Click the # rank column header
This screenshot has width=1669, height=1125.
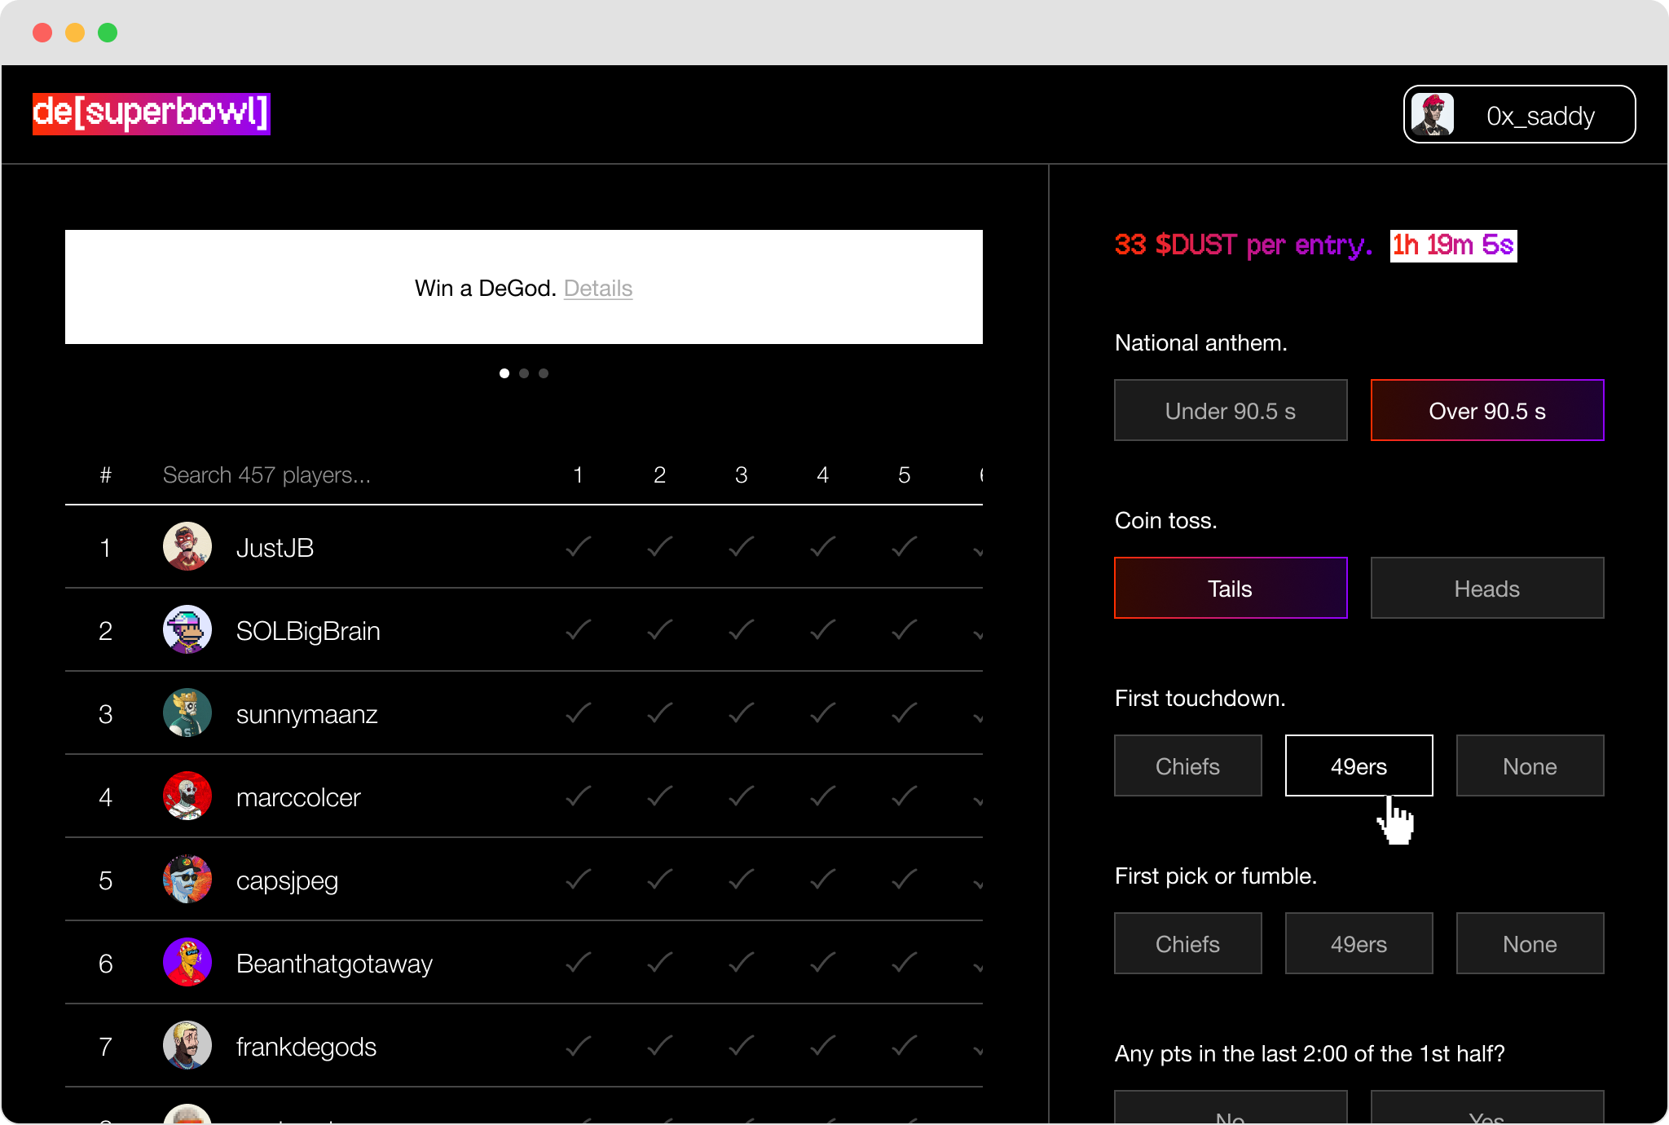(x=105, y=475)
